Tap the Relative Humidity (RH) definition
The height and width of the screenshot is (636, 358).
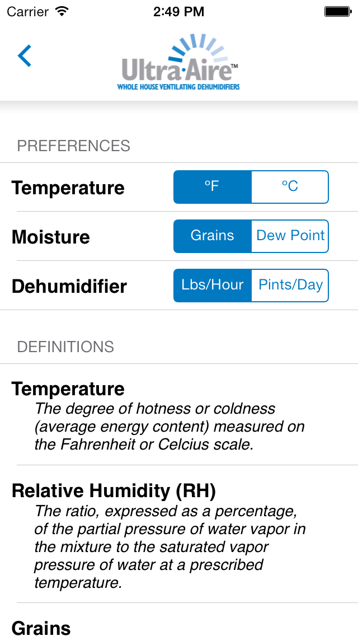tap(179, 534)
